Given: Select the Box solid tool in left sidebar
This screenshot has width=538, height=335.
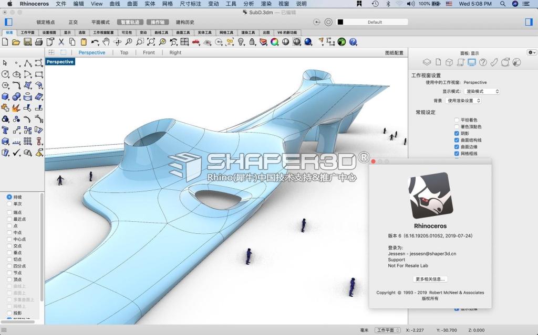Looking at the screenshot, I should [5, 96].
